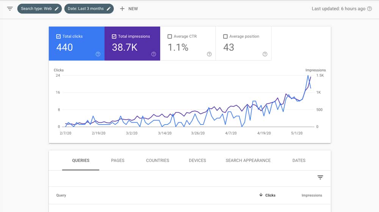Click the Search type: Web chip
Image resolution: width=379 pixels, height=212 pixels.
click(x=39, y=9)
